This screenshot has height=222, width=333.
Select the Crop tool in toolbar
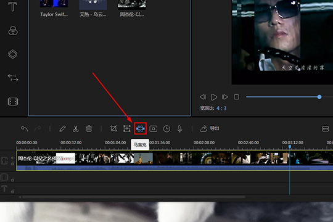tap(113, 128)
